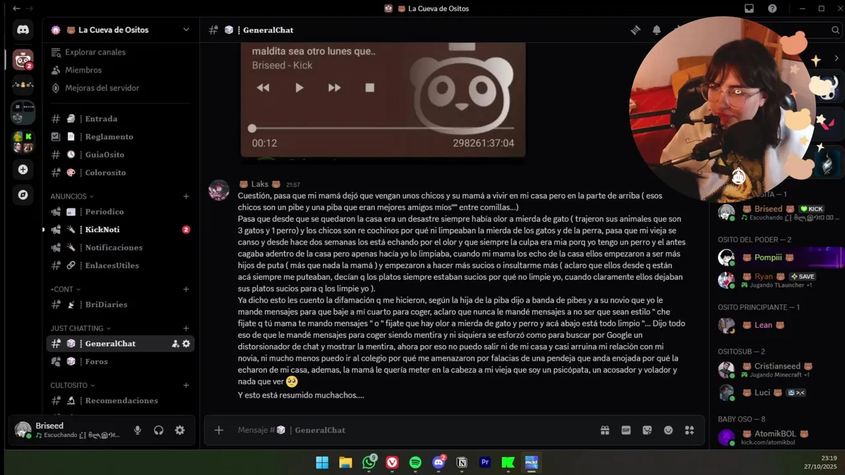Open the threads icon in channel header
This screenshot has width=845, height=475.
point(635,30)
